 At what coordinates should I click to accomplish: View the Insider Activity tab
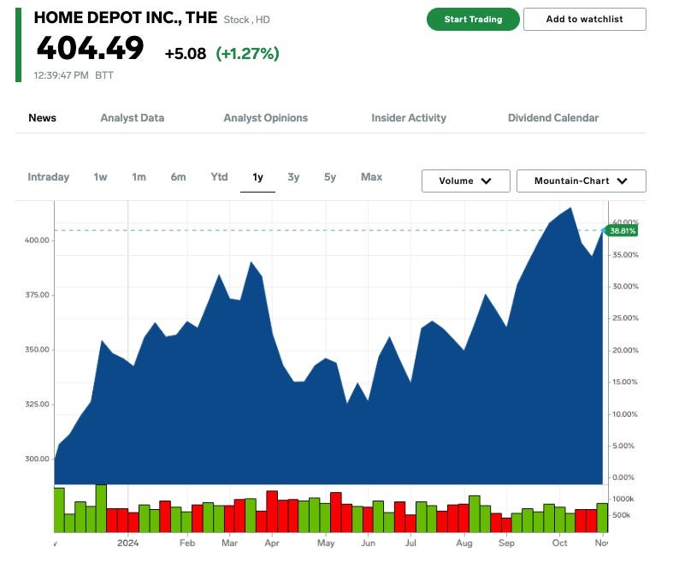coord(409,118)
